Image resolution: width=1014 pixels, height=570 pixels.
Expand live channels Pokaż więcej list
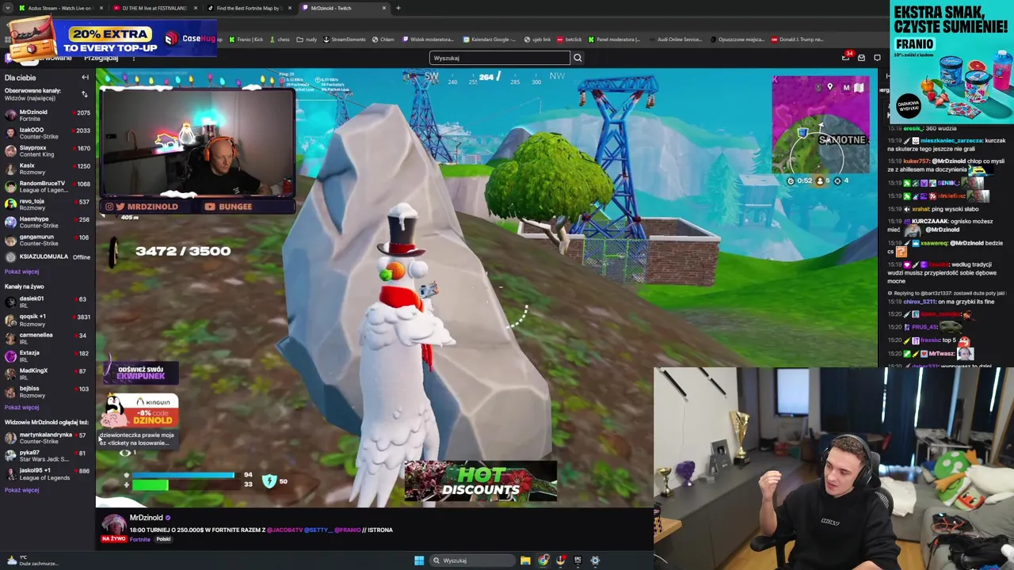click(21, 408)
